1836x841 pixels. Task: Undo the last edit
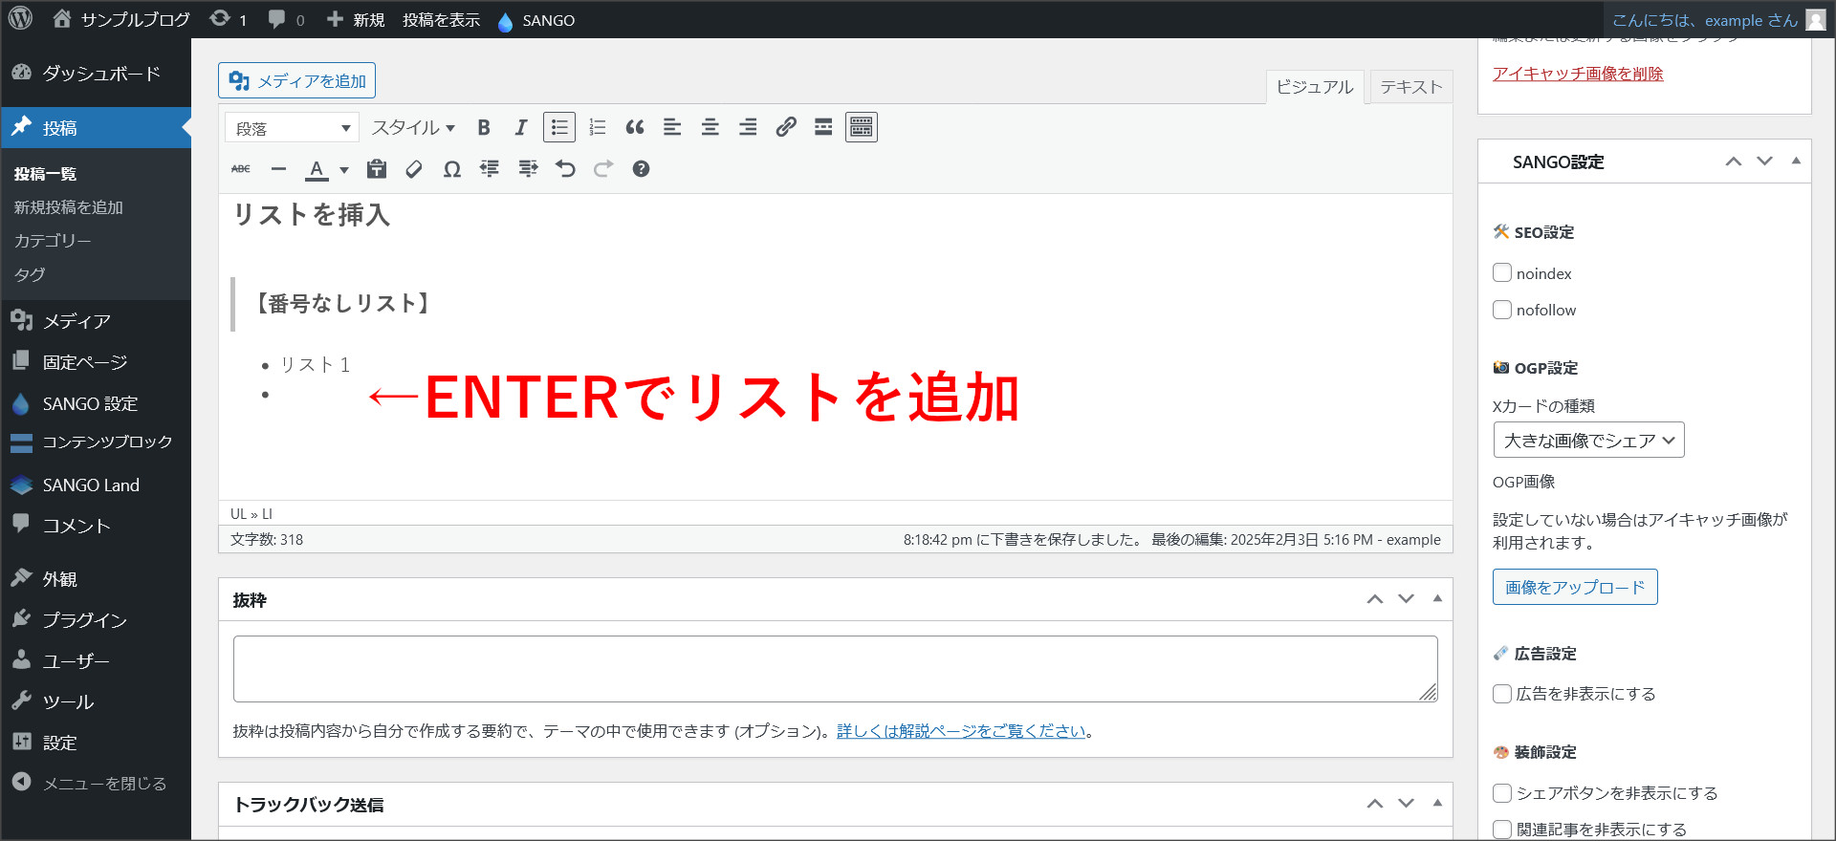point(565,169)
